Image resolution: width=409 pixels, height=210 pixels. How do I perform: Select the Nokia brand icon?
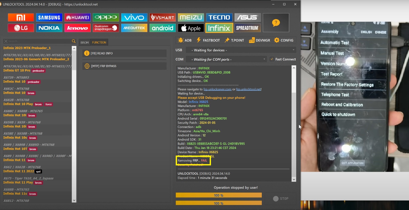pyautogui.click(x=49, y=28)
